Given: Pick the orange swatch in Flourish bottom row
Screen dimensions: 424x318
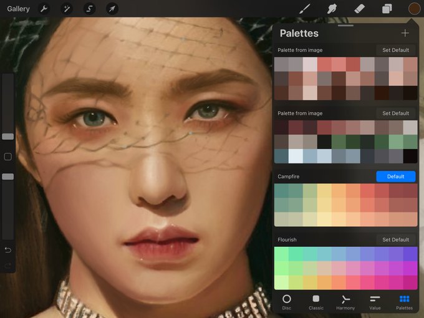Looking at the screenshot, I should coord(324,282).
